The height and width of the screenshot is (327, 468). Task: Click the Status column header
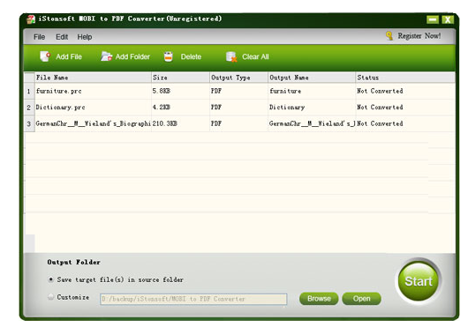tap(405, 78)
